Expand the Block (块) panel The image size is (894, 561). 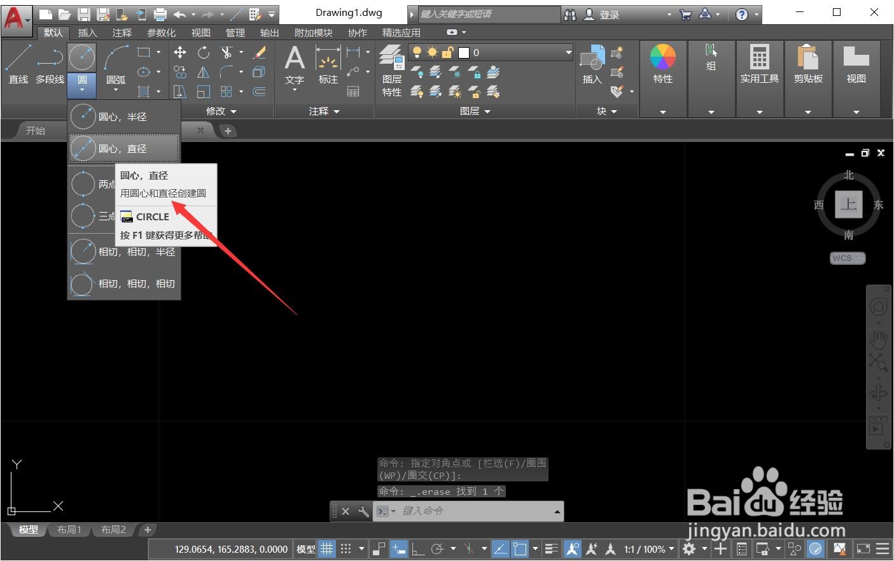[607, 111]
